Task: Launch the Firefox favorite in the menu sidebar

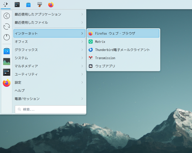Action: point(7,83)
